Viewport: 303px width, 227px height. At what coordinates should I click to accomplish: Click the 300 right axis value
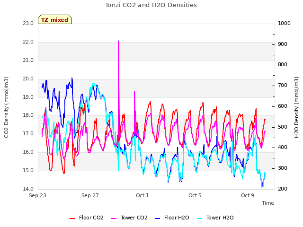tap(283, 168)
